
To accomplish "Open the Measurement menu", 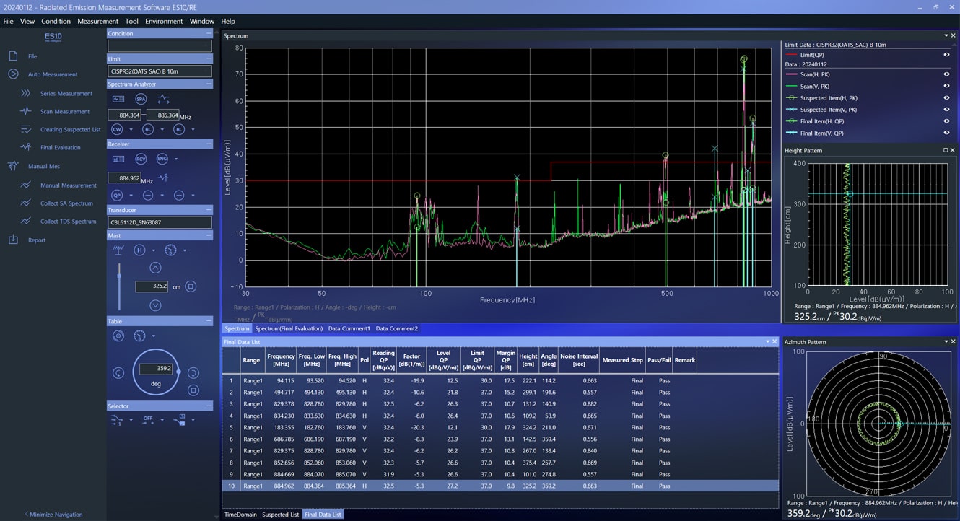I will coord(97,21).
